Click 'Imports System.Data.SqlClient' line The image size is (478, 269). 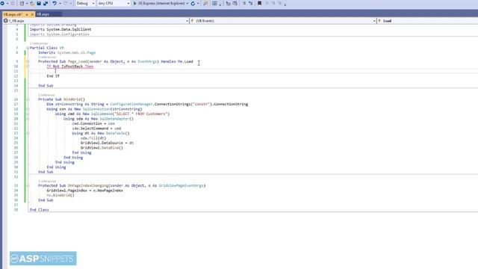60,30
